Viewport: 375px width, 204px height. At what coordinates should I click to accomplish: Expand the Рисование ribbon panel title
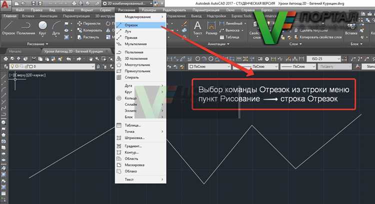pyautogui.click(x=37, y=44)
